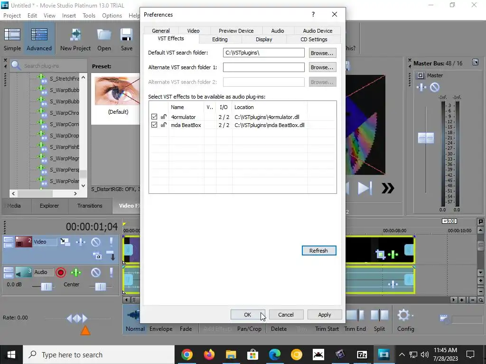The image size is (486, 364).
Task: Click Alternate VST search folder 1 field
Action: click(x=264, y=67)
